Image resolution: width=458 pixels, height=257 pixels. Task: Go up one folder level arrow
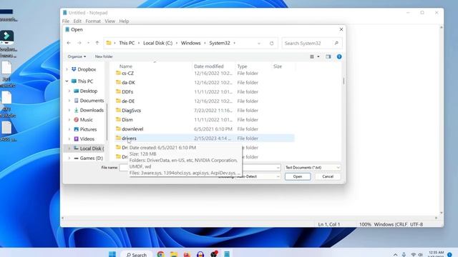point(97,43)
